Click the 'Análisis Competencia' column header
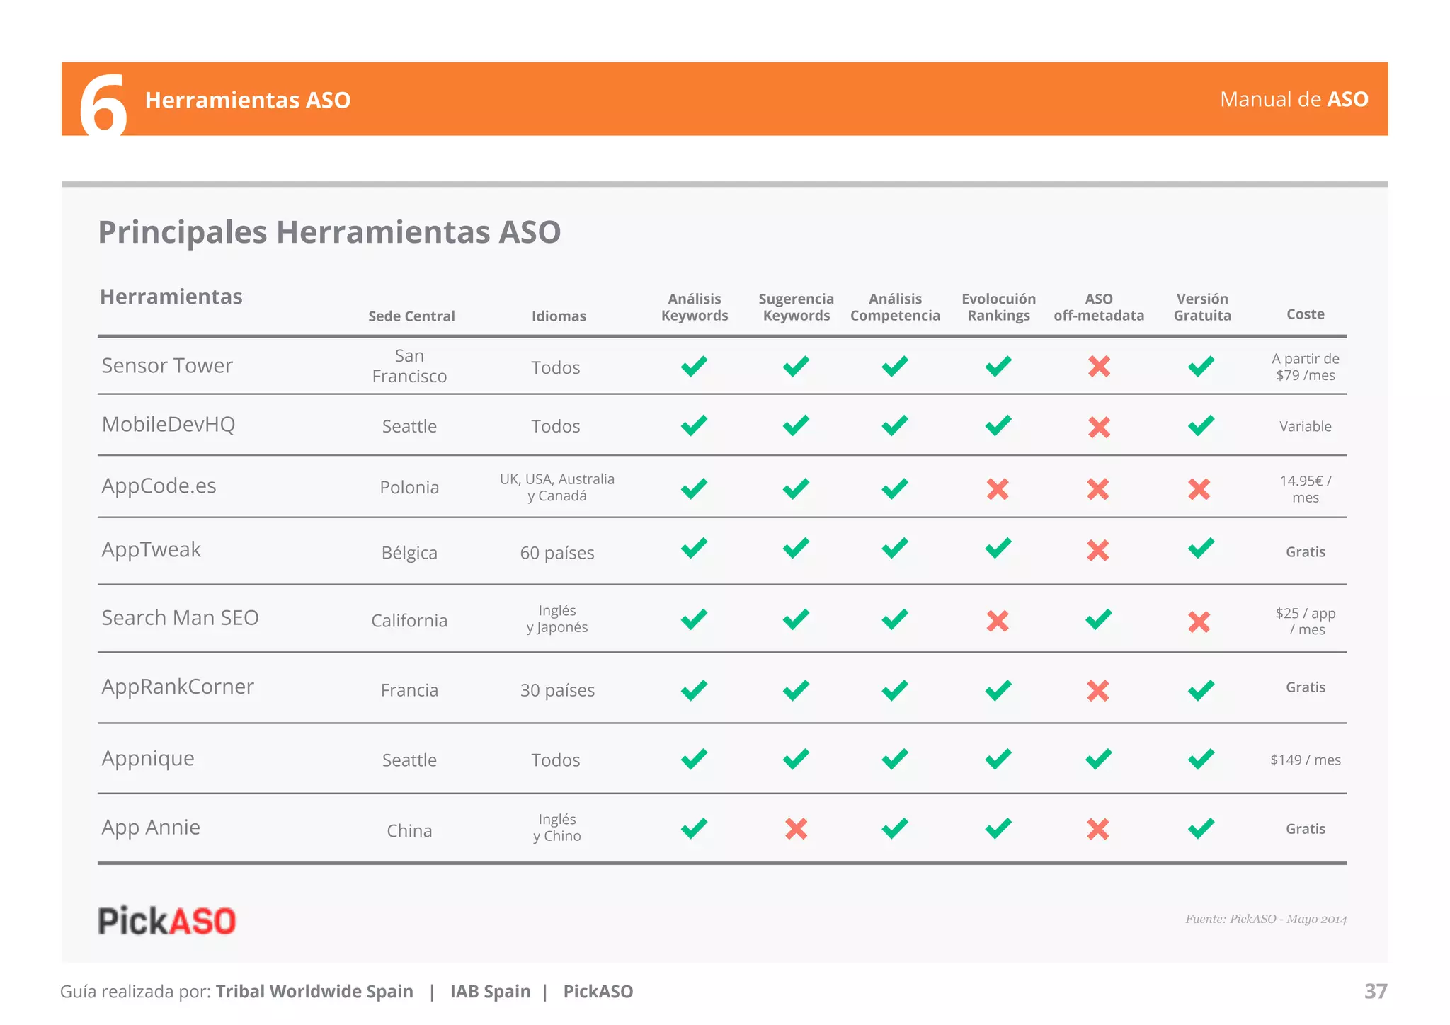This screenshot has width=1450, height=1025. click(895, 307)
